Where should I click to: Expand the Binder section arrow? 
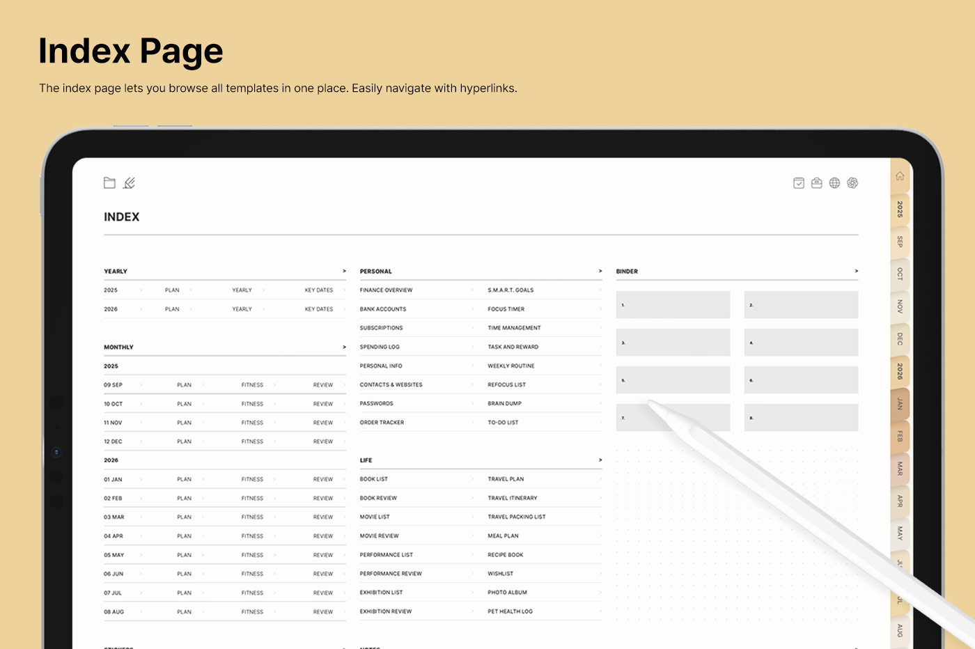[856, 272]
